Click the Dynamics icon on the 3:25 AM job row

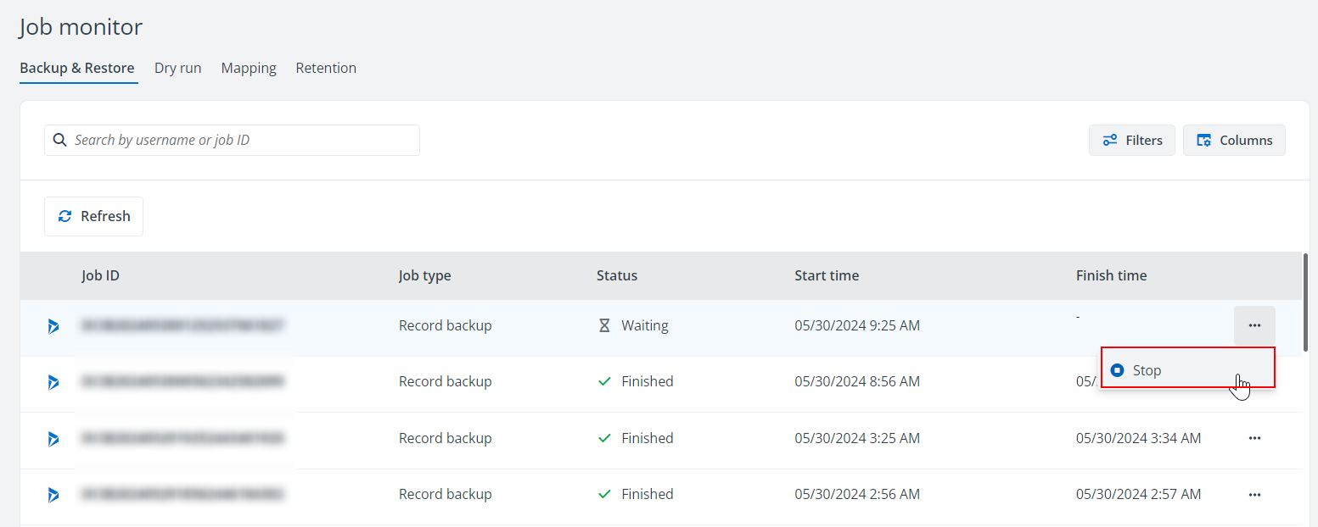point(53,439)
